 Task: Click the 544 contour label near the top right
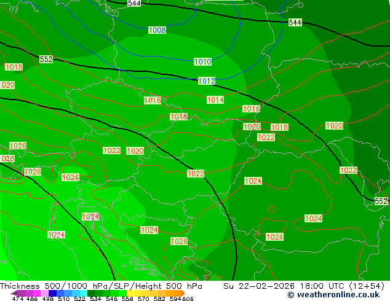tap(295, 22)
